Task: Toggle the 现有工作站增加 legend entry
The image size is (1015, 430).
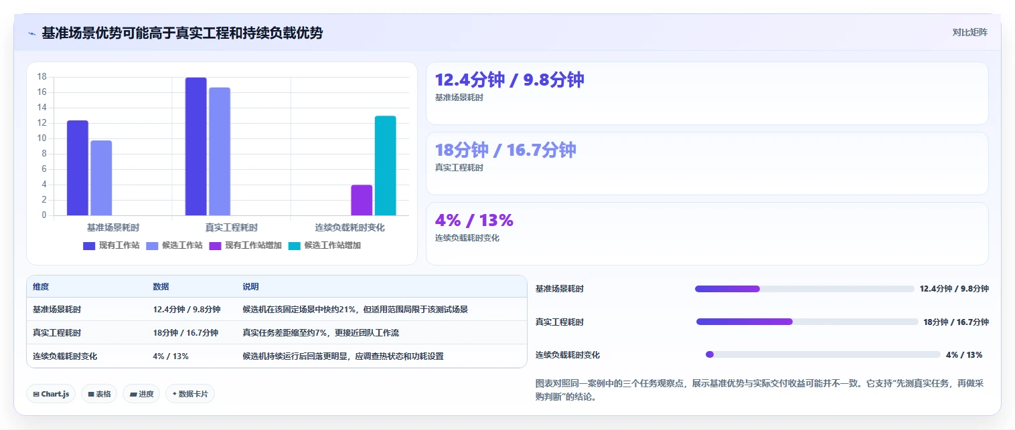Action: 245,245
